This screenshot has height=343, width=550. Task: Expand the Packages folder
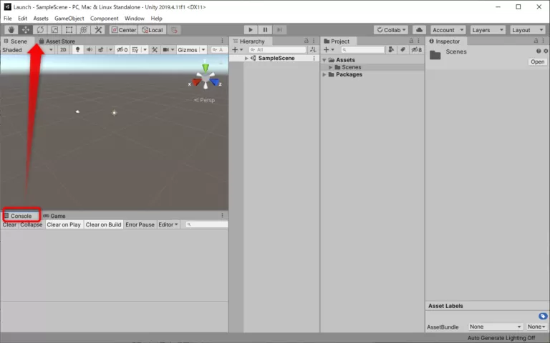pyautogui.click(x=324, y=74)
